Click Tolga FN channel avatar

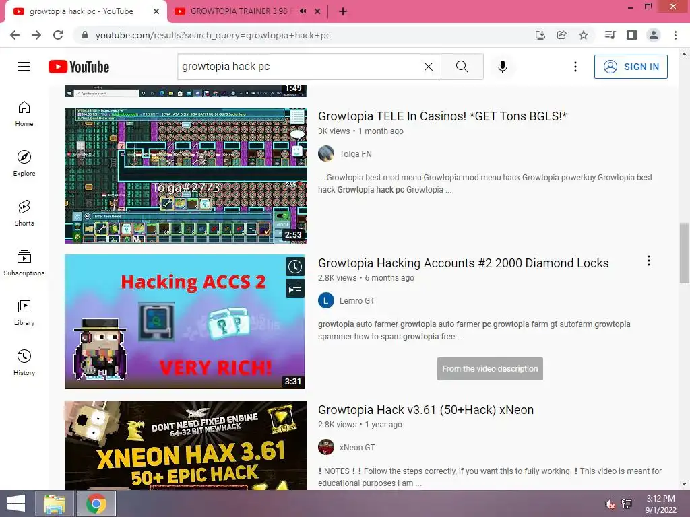tap(326, 154)
